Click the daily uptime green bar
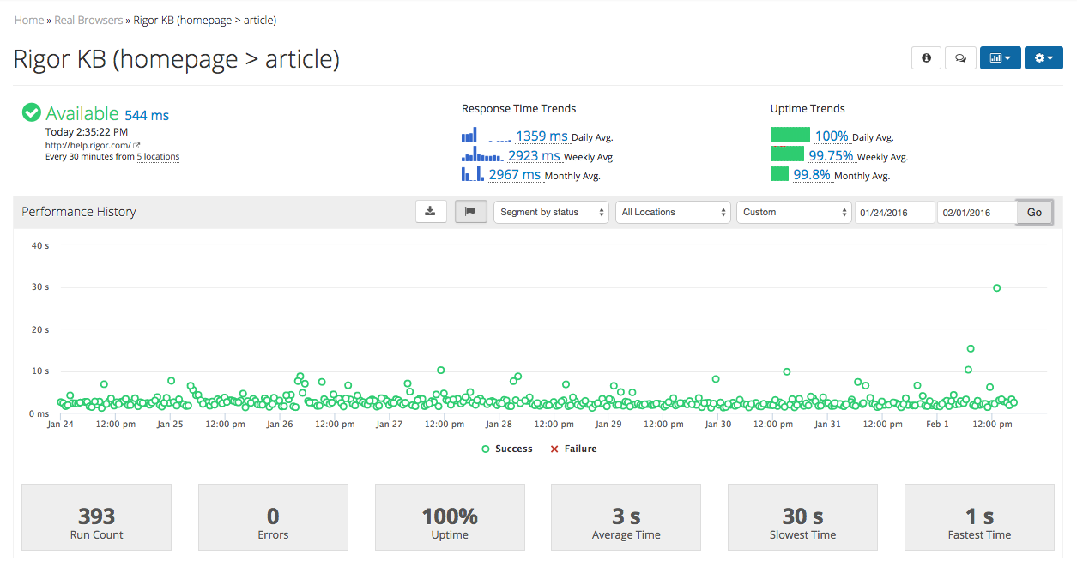The image size is (1077, 567). [790, 135]
